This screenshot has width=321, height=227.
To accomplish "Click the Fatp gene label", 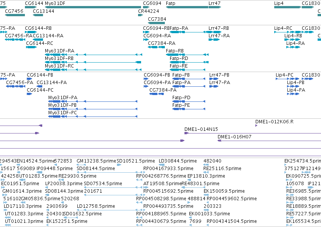I will tap(170, 3).
